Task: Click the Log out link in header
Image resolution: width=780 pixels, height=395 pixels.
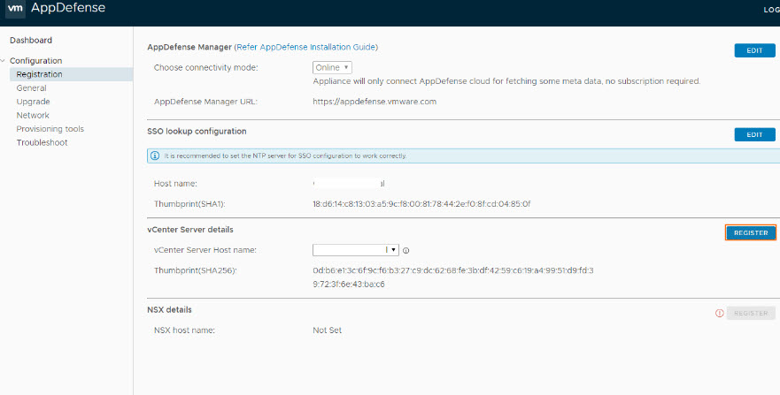Action: 770,10
